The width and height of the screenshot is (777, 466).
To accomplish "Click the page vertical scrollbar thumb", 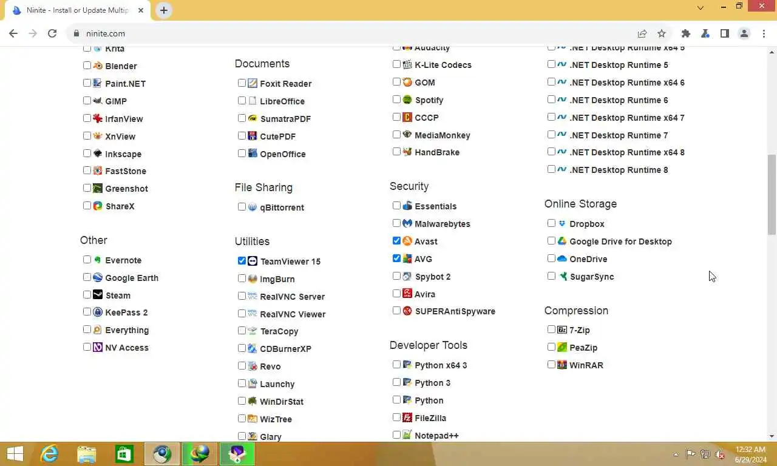I will pos(772,194).
